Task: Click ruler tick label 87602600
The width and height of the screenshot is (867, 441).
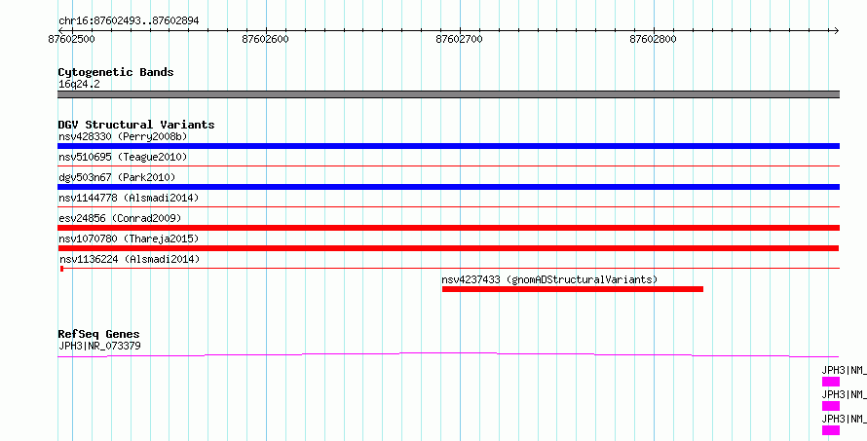Action: [x=266, y=39]
